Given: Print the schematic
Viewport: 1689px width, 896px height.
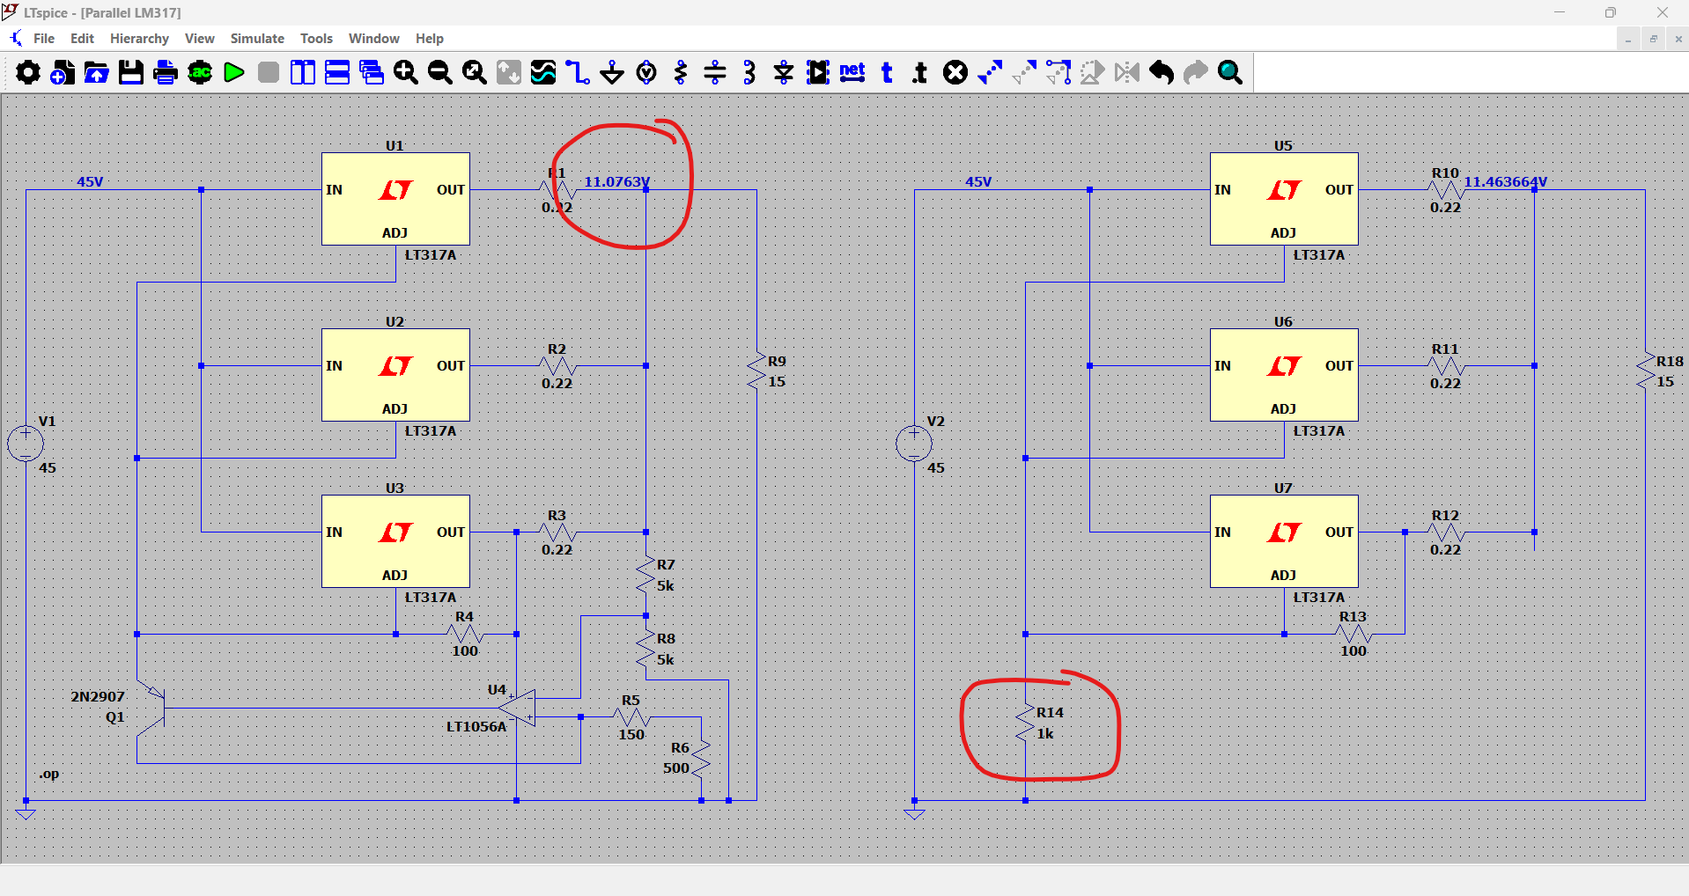Looking at the screenshot, I should [x=166, y=72].
